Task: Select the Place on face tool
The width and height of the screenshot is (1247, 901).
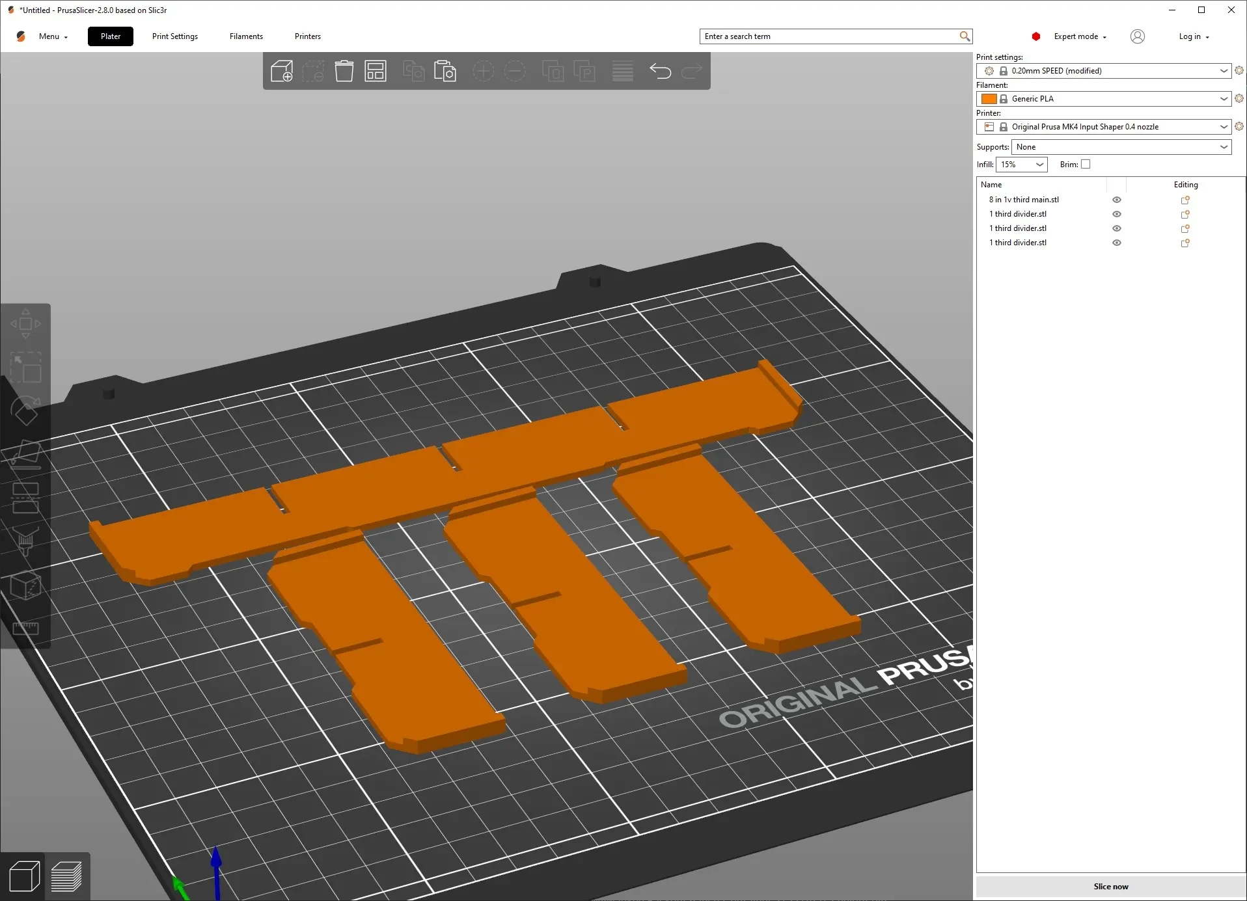Action: click(25, 454)
